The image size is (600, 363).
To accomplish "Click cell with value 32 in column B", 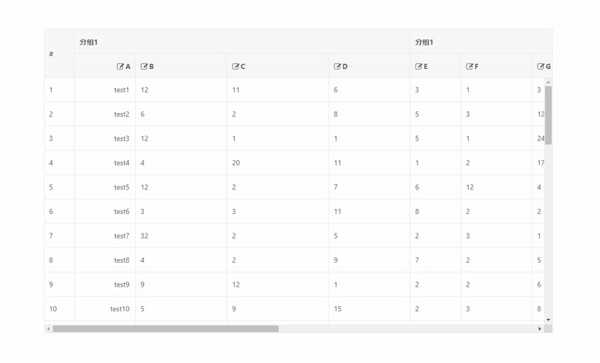I will 181,236.
